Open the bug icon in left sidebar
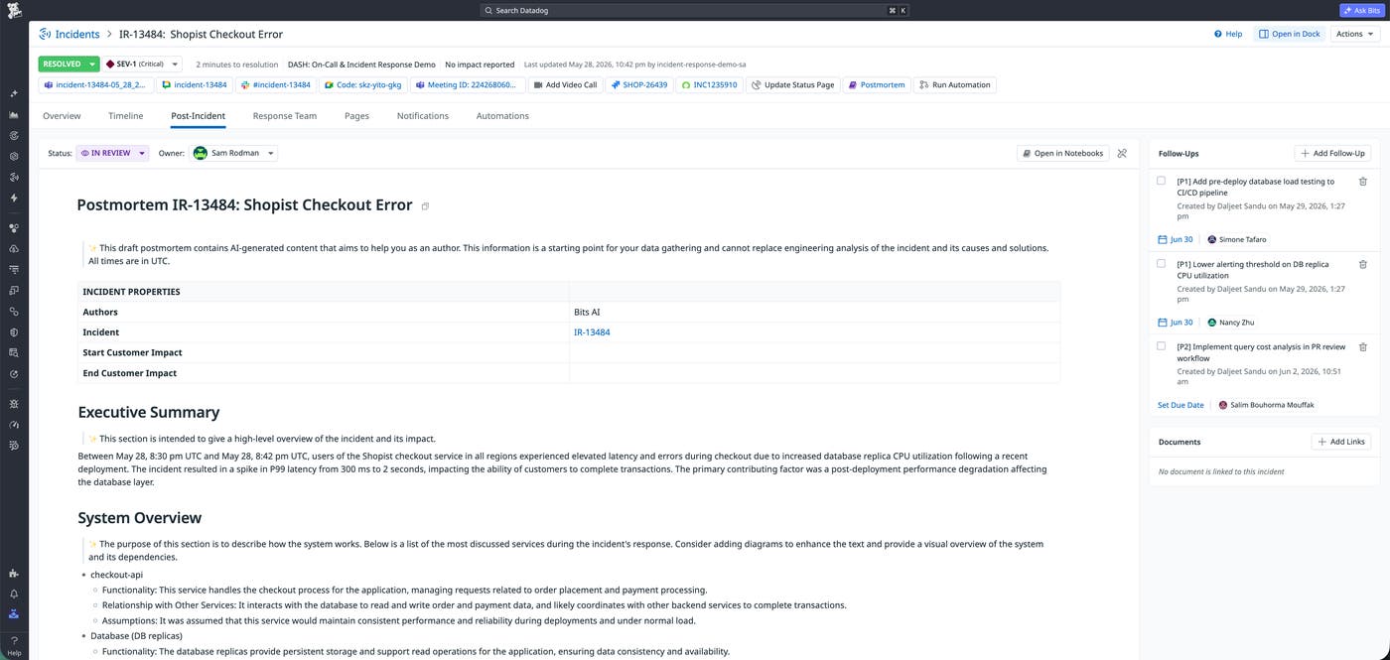 [14, 404]
